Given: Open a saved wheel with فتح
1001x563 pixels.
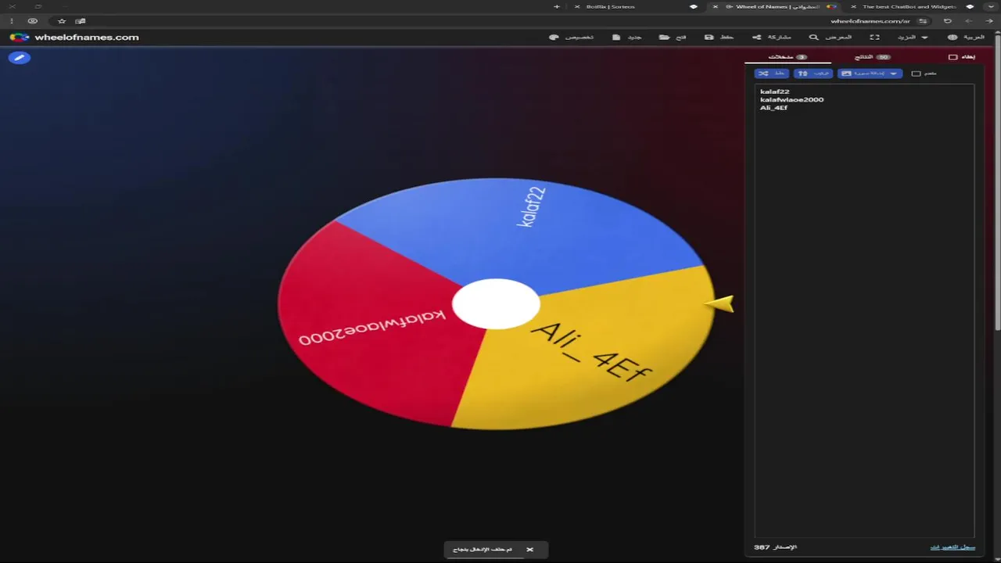Looking at the screenshot, I should pos(673,37).
